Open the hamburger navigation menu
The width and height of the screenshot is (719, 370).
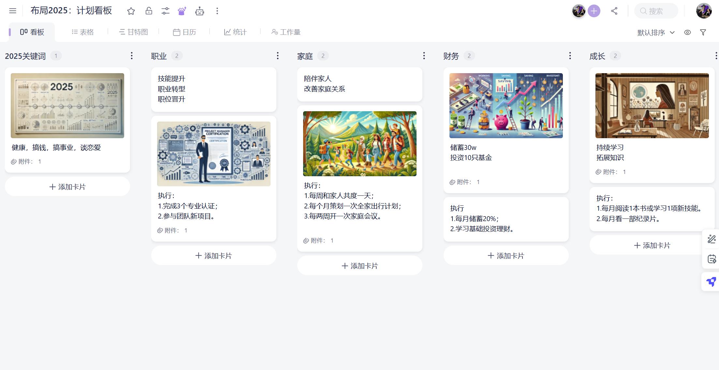(x=12, y=10)
